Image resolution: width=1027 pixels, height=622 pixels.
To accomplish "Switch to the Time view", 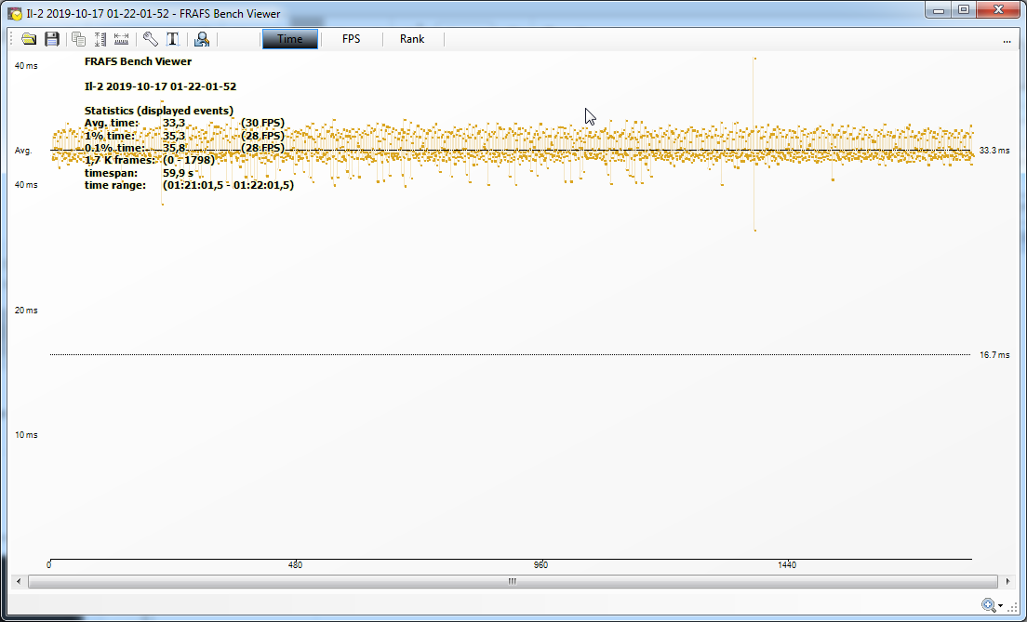I will (289, 39).
